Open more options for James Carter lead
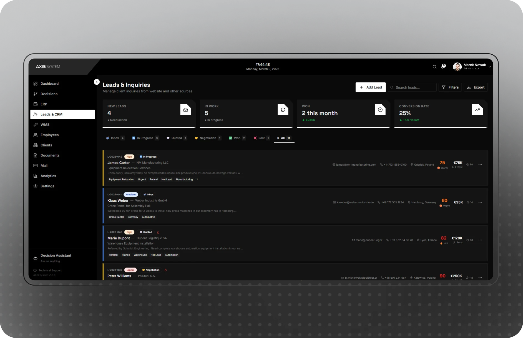 tap(480, 165)
